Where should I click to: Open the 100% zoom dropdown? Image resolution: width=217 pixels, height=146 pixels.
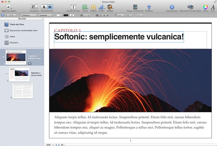click(50, 145)
